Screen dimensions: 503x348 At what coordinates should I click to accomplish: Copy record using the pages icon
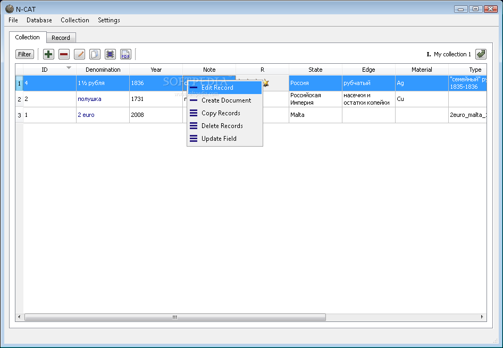pyautogui.click(x=95, y=54)
